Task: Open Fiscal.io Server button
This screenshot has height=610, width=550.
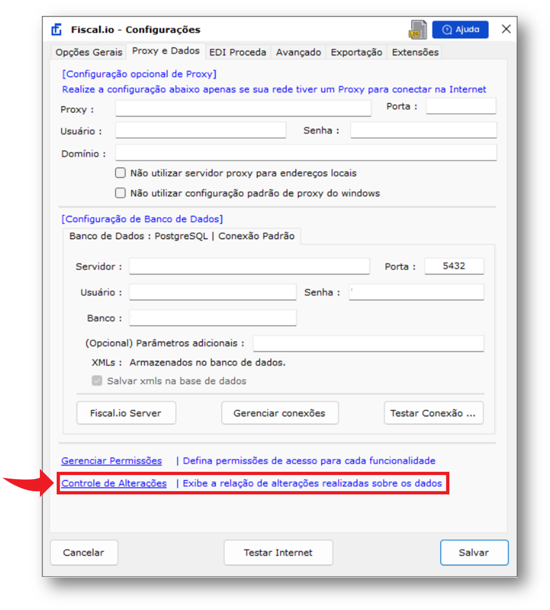Action: (x=126, y=413)
